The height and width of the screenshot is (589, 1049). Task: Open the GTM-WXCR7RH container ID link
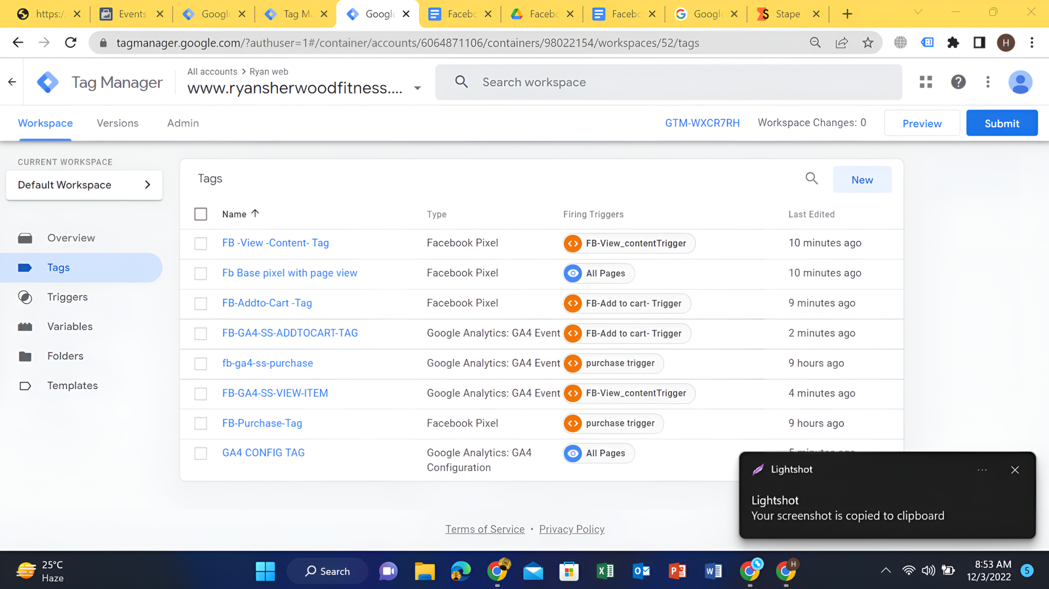(702, 123)
